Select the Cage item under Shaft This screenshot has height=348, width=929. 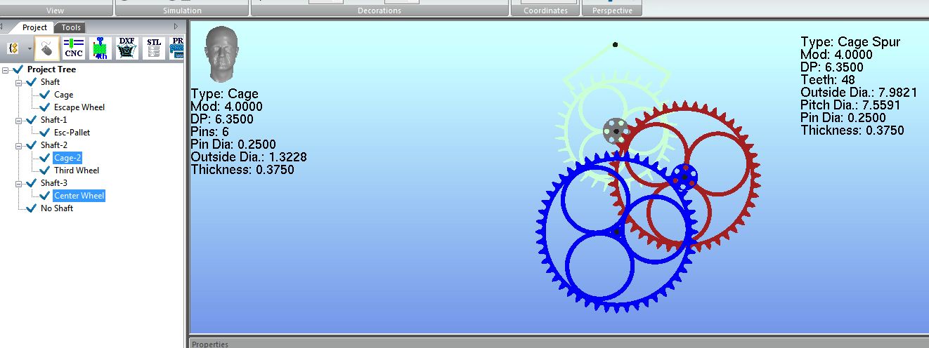[63, 95]
